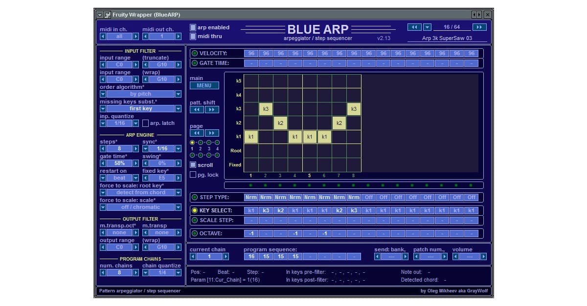Shift pattern left with patt. shift arrow
This screenshot has height=306, width=587.
[x=197, y=110]
